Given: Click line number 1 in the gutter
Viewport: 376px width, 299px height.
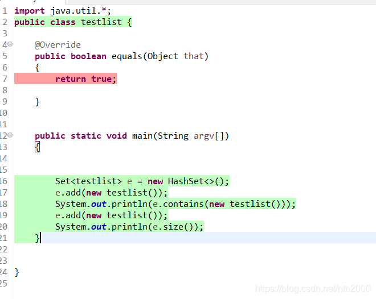Looking at the screenshot, I should tap(5, 11).
